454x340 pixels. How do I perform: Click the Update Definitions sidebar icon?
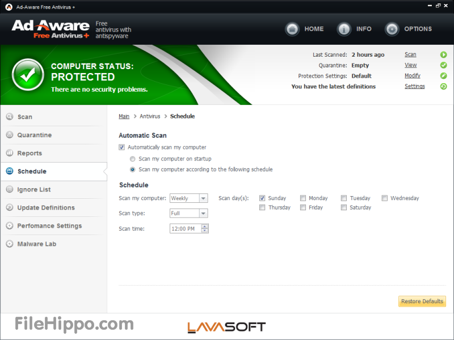10,207
